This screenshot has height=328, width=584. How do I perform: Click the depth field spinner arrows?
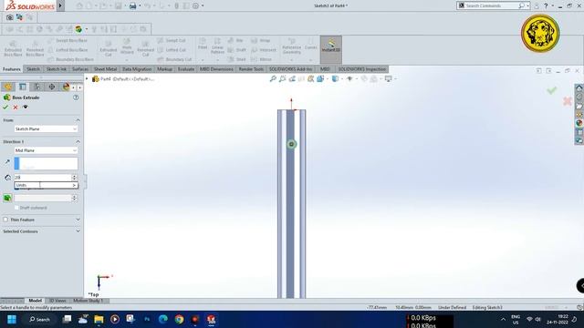tap(74, 178)
